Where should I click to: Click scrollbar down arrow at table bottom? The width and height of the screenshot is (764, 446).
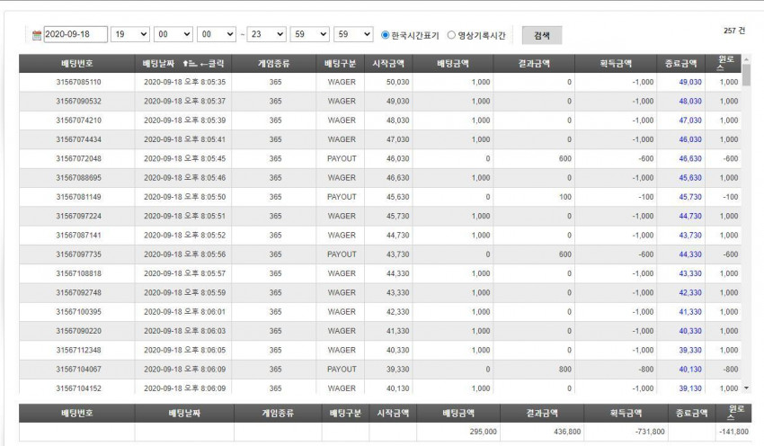[746, 388]
